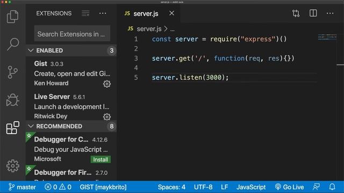
Task: Collapse the RECOMMENDED extensions section
Action: pos(71,127)
